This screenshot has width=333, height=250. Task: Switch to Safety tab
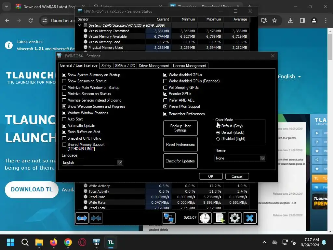click(106, 66)
